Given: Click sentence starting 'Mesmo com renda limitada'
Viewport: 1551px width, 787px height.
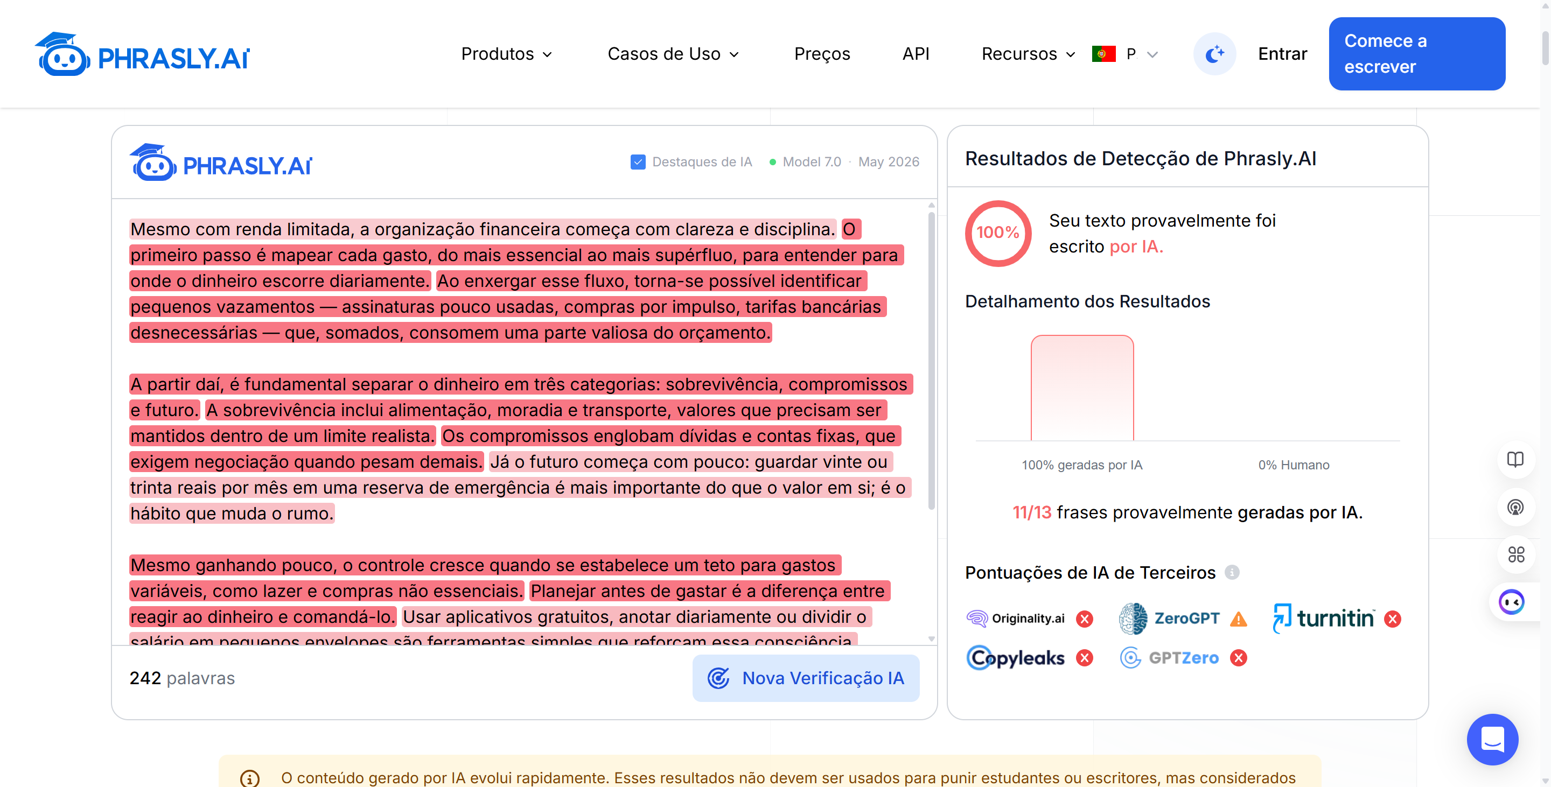Looking at the screenshot, I should [483, 229].
